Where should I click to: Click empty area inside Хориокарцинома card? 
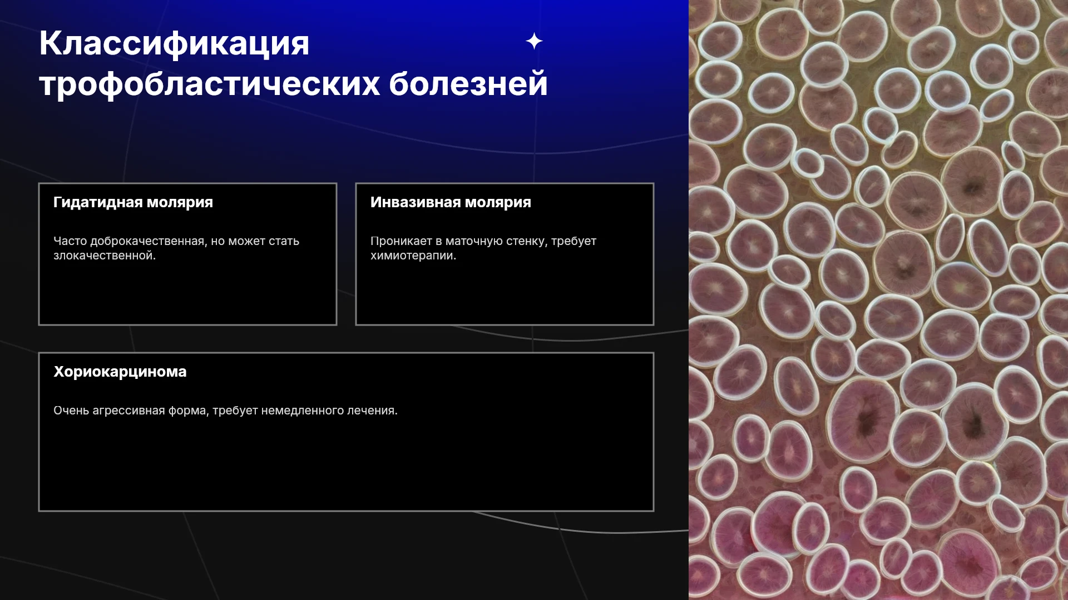[x=346, y=467]
